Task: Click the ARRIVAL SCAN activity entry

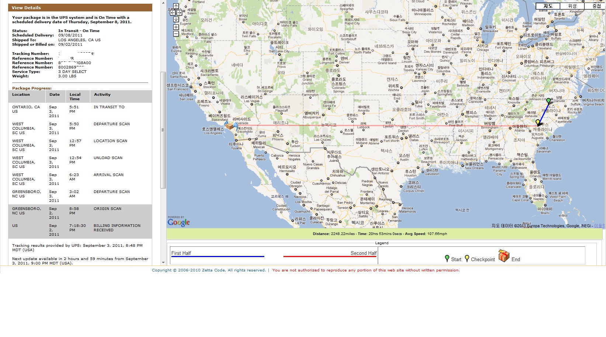Action: point(108,175)
